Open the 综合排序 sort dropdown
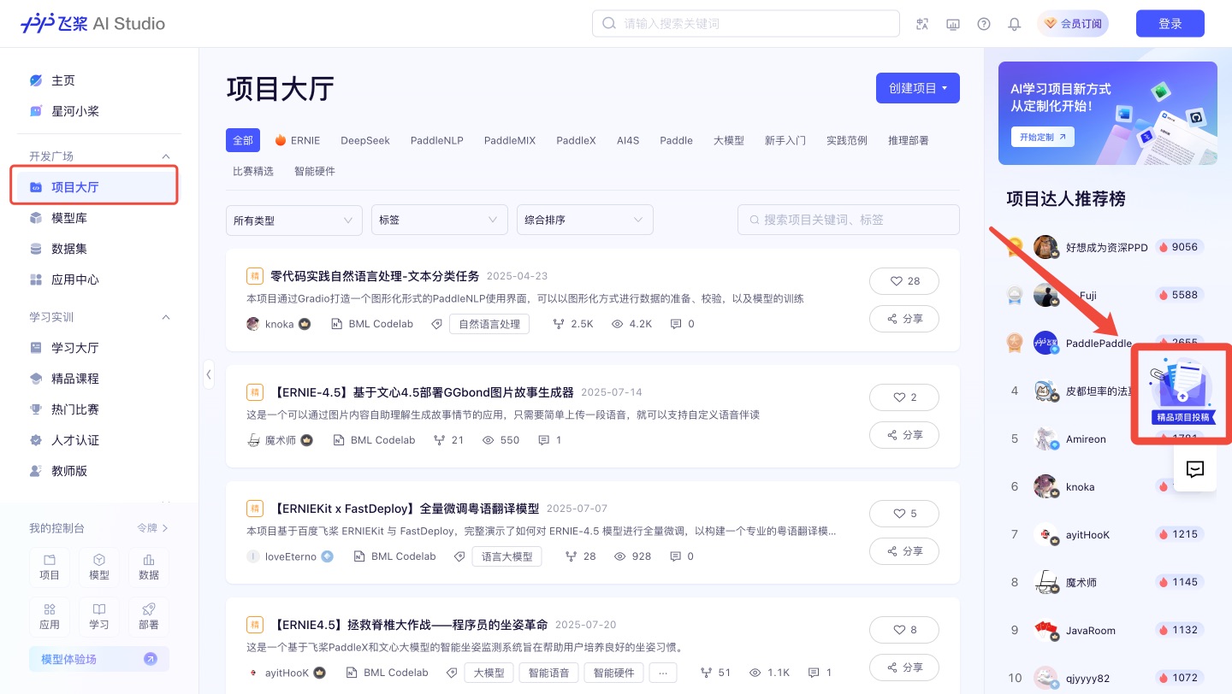This screenshot has height=694, width=1232. pos(585,220)
